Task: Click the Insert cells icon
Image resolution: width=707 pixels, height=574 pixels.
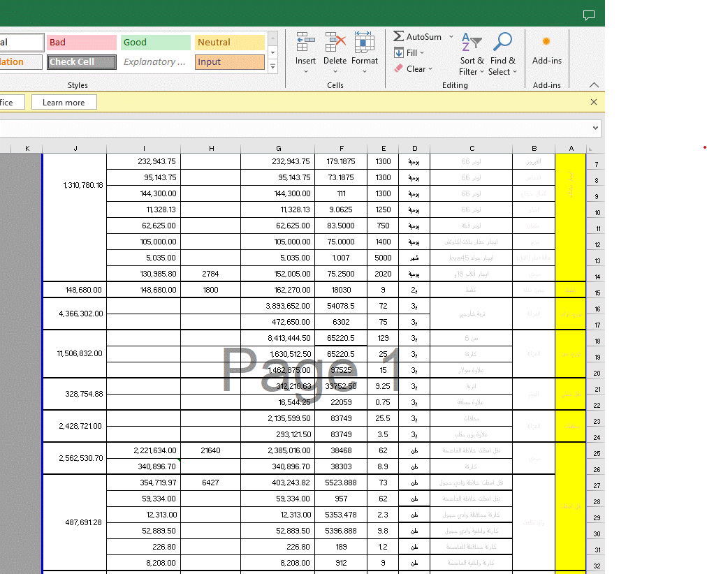Action: point(305,42)
